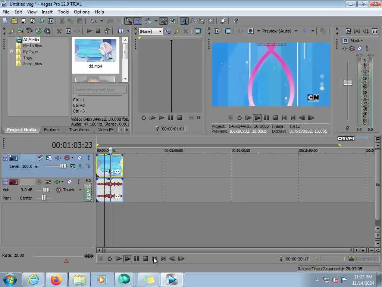Expand the By Type tree node
This screenshot has width=382, height=287.
(x=12, y=52)
